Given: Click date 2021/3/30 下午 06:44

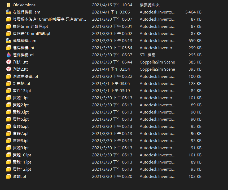Looking at the screenshot, I should 112,62.
